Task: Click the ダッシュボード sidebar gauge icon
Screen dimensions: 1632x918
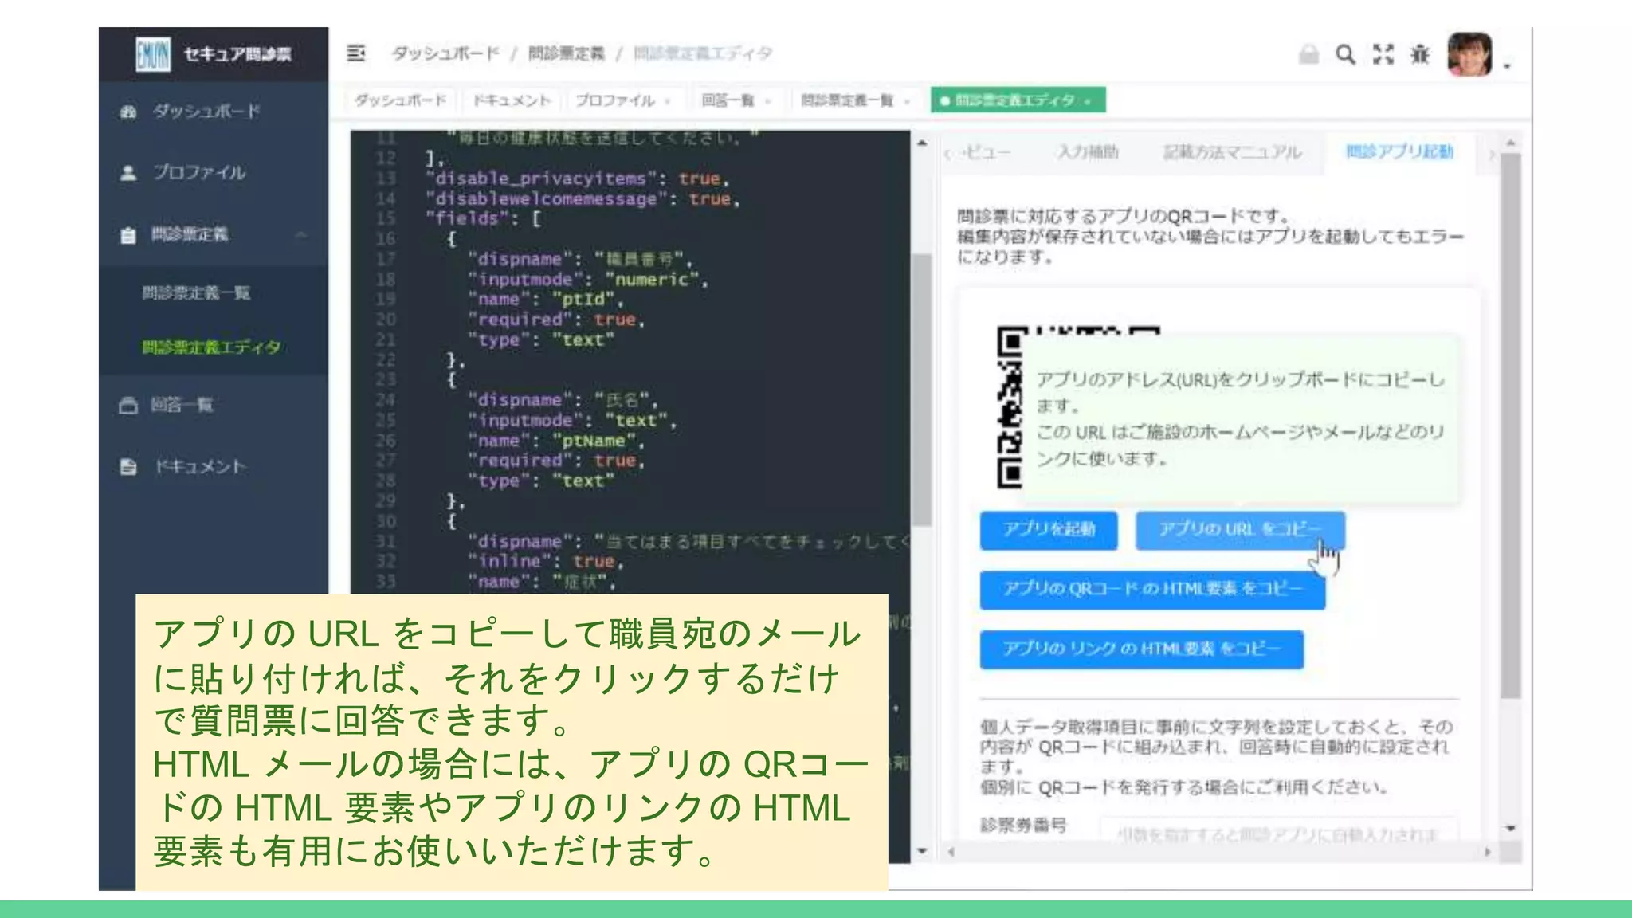Action: tap(128, 112)
